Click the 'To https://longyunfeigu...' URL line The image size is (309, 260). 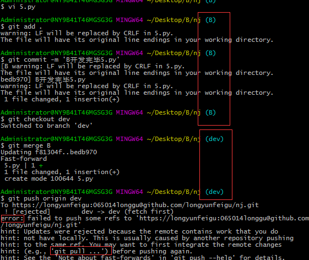(x=129, y=205)
